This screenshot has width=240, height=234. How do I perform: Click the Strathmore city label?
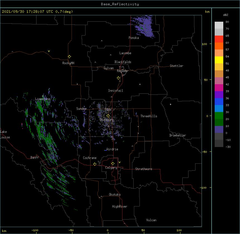(144, 169)
